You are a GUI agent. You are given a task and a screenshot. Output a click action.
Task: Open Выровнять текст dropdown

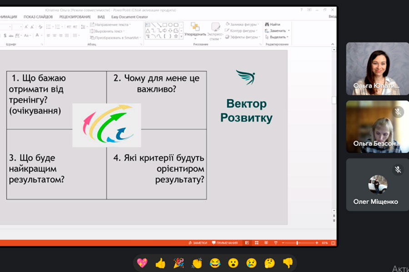click(107, 31)
